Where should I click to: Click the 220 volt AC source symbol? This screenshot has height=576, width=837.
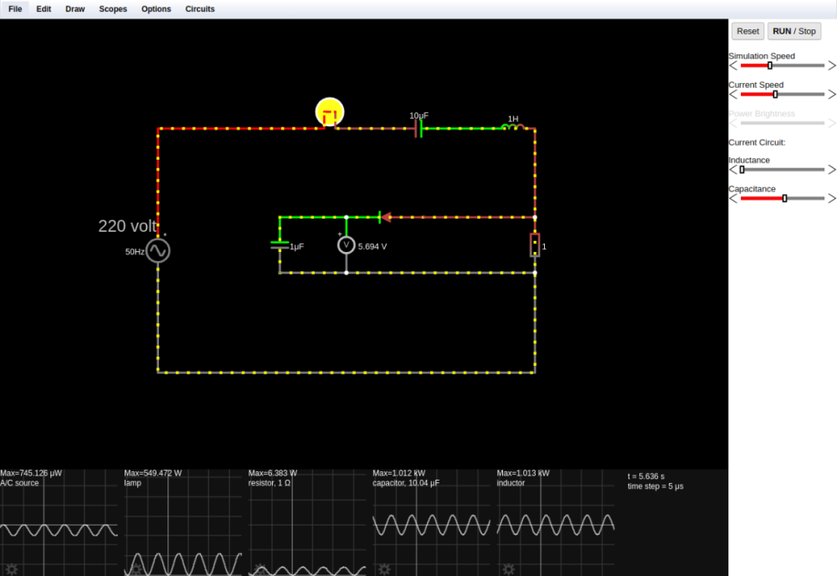157,249
